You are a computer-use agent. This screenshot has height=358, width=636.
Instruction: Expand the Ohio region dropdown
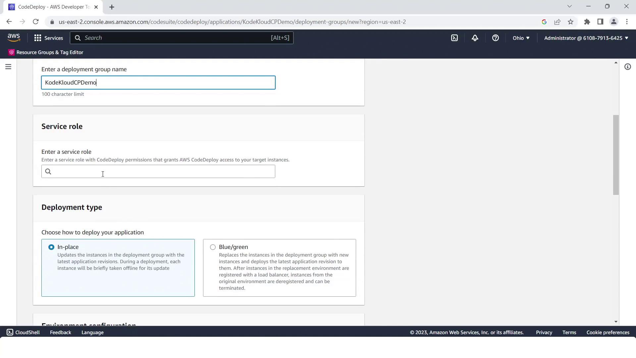click(521, 38)
